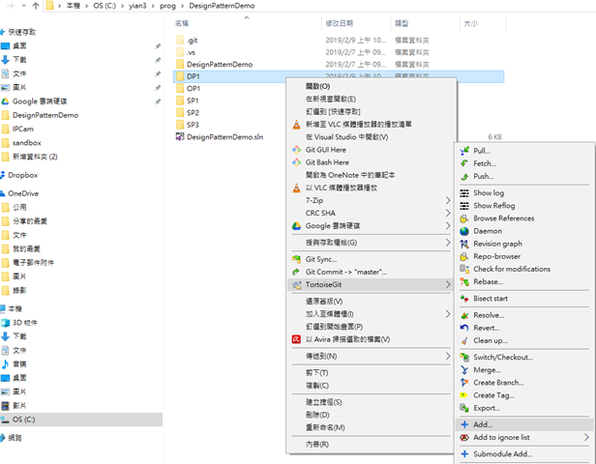Click Git Sync icon

click(x=296, y=259)
